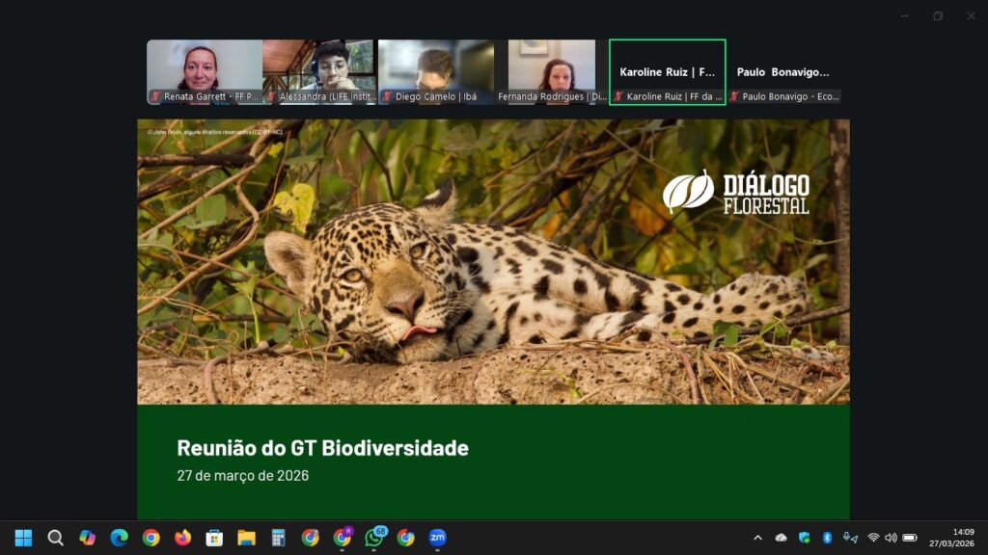Screen dimensions: 988x555
Task: Launch Copilot from the taskbar
Action: 87,538
